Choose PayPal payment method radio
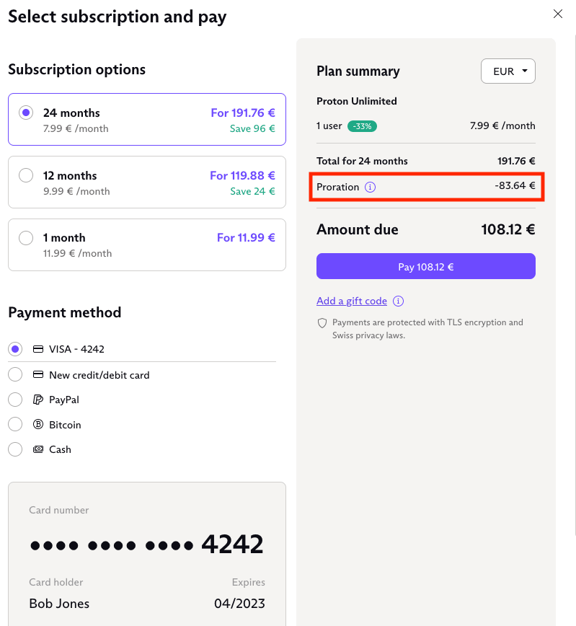 tap(15, 400)
